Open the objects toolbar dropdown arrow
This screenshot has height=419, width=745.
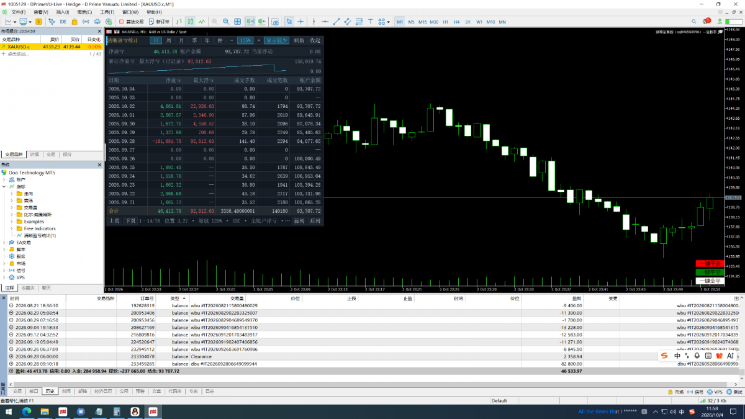click(388, 22)
